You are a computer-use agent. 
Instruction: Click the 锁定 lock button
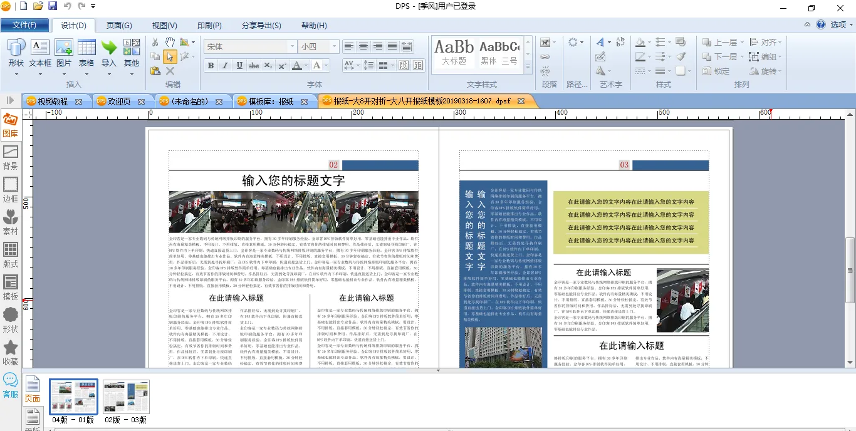click(716, 71)
